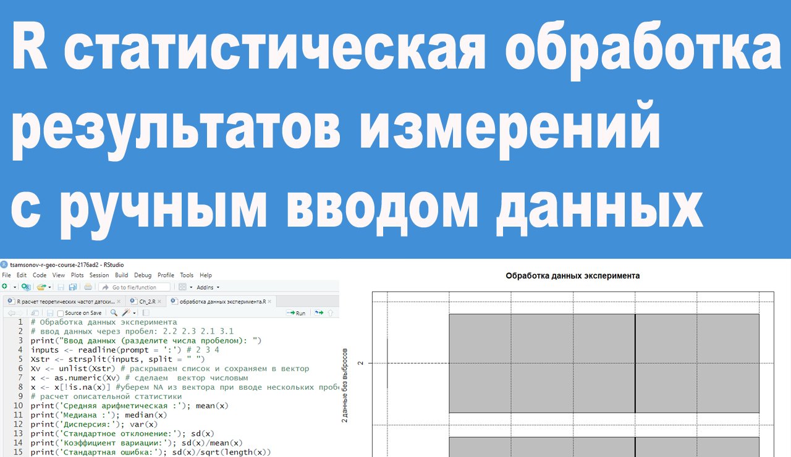
Task: Open the Session menu
Action: click(x=99, y=275)
